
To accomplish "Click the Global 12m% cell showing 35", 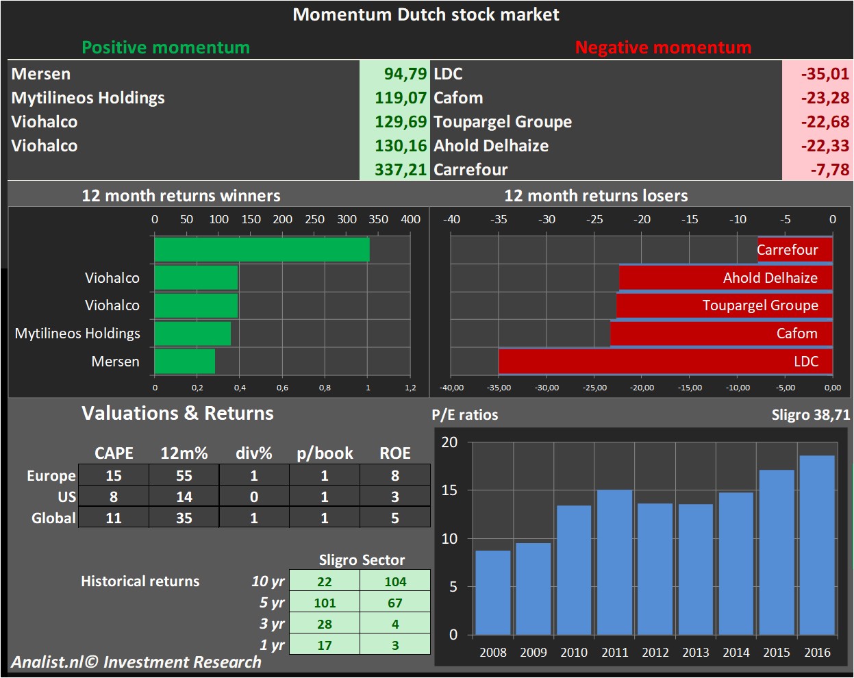I will click(184, 518).
